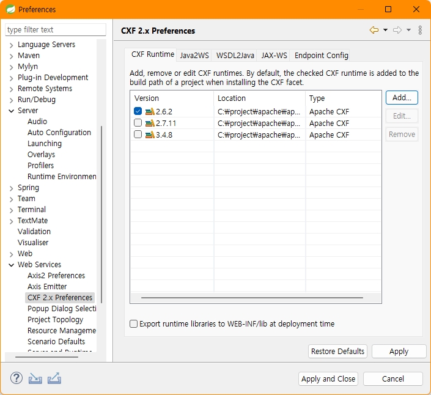Uncheck the 2.6.2 runtime checkbox
Screen dimensions: 431x395
point(138,111)
